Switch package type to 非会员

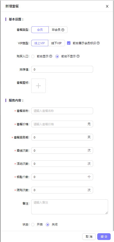point(58,30)
